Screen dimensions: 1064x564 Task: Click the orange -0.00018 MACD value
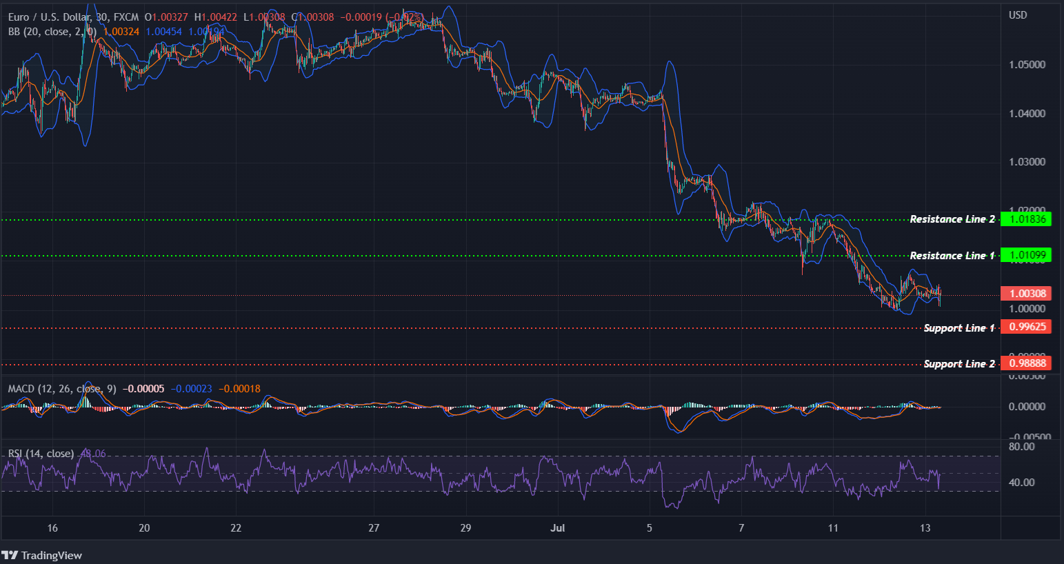click(x=239, y=388)
